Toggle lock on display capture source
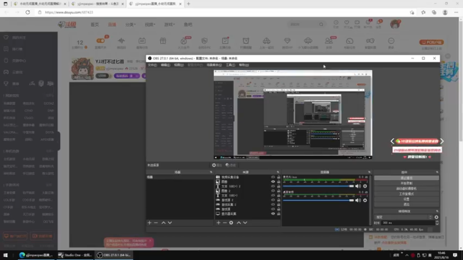This screenshot has width=463, height=260. pos(278,214)
